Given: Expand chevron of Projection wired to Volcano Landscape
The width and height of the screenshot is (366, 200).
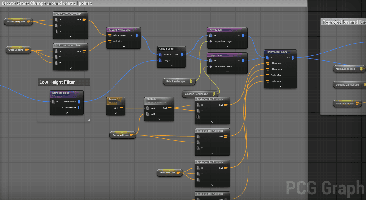Looking at the screenshot, I should (227, 72).
